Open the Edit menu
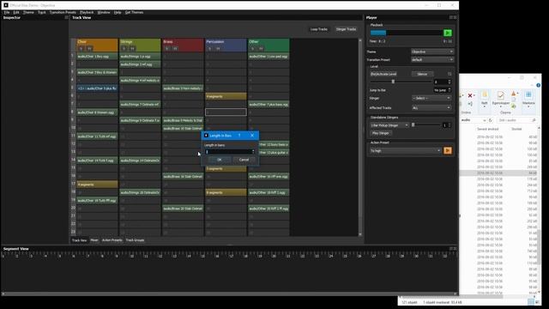The height and width of the screenshot is (309, 549). click(x=16, y=12)
